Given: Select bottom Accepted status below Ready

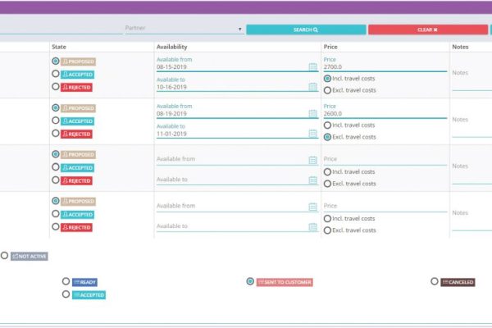Looking at the screenshot, I should [x=66, y=294].
